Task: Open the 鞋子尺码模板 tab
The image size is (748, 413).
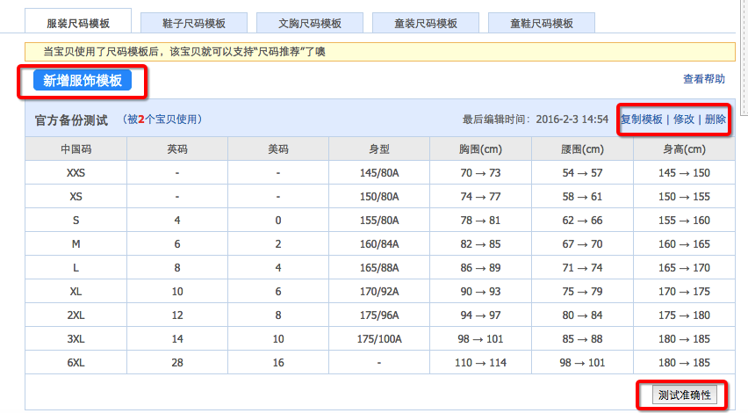Action: pyautogui.click(x=194, y=23)
